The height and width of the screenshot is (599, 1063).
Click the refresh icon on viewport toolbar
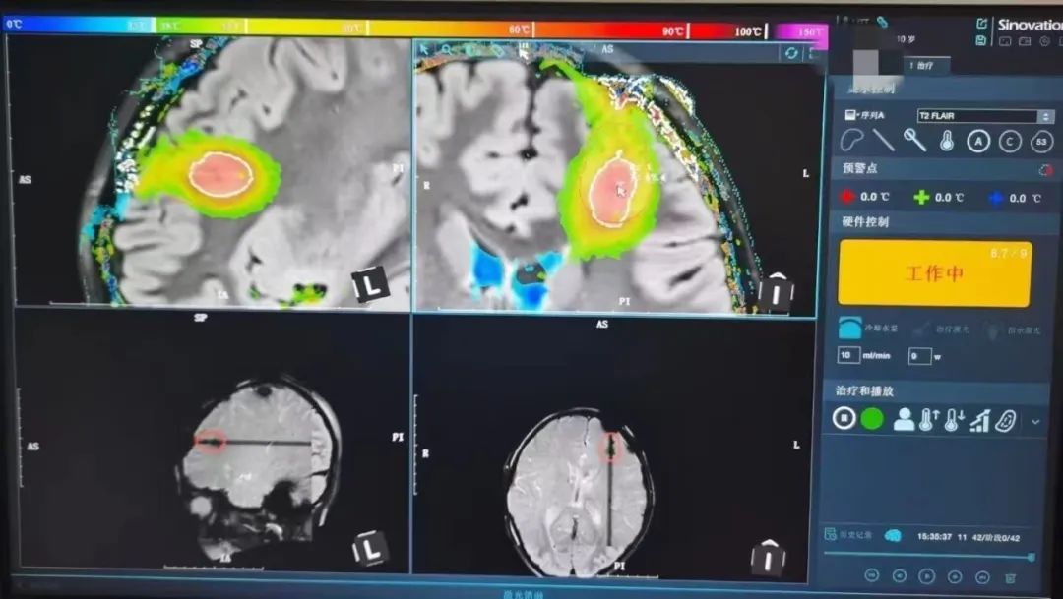(791, 52)
